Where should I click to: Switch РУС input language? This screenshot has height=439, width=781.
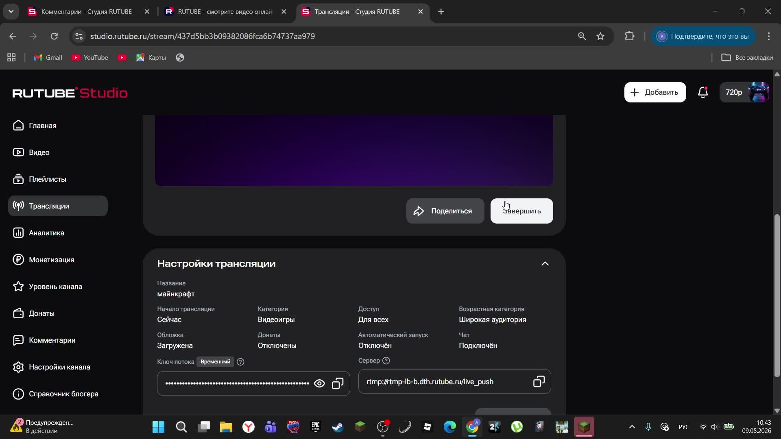[684, 427]
